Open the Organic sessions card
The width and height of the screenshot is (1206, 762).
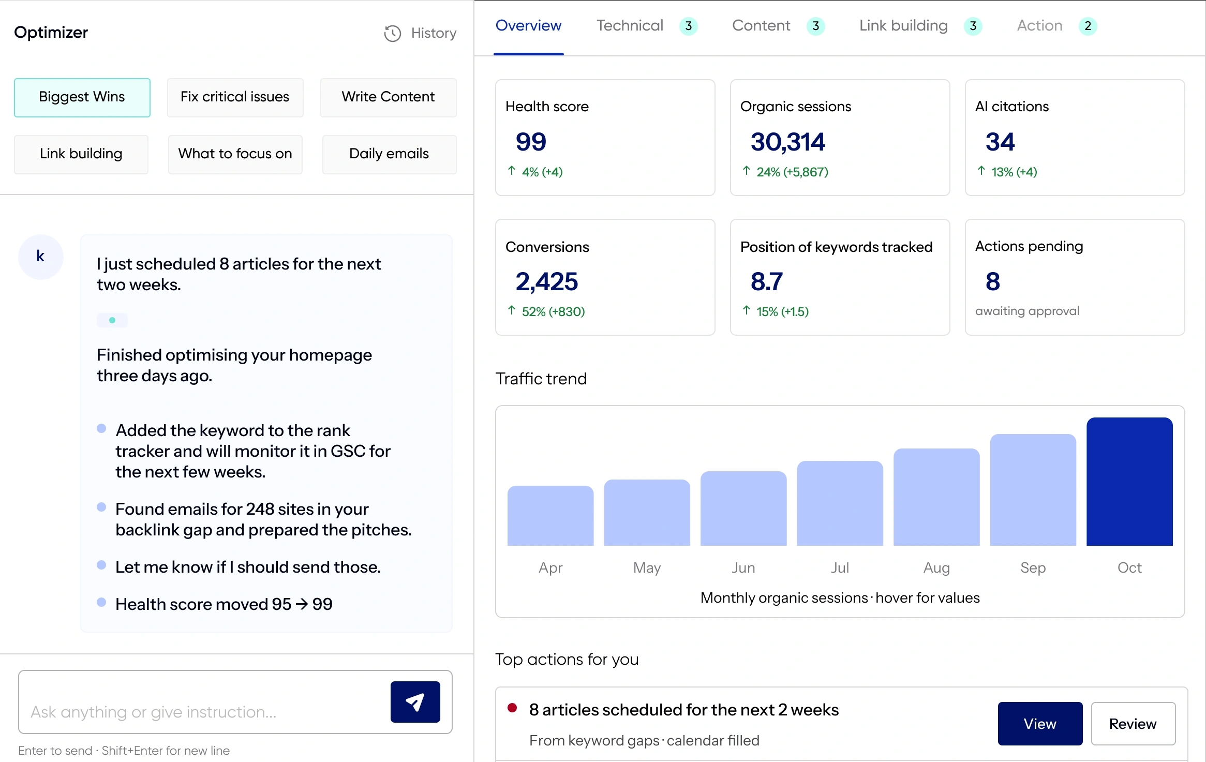tap(840, 138)
